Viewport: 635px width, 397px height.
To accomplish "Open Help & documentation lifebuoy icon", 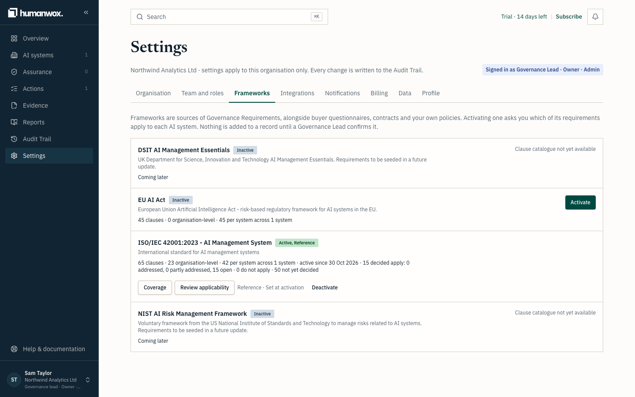I will click(x=14, y=349).
